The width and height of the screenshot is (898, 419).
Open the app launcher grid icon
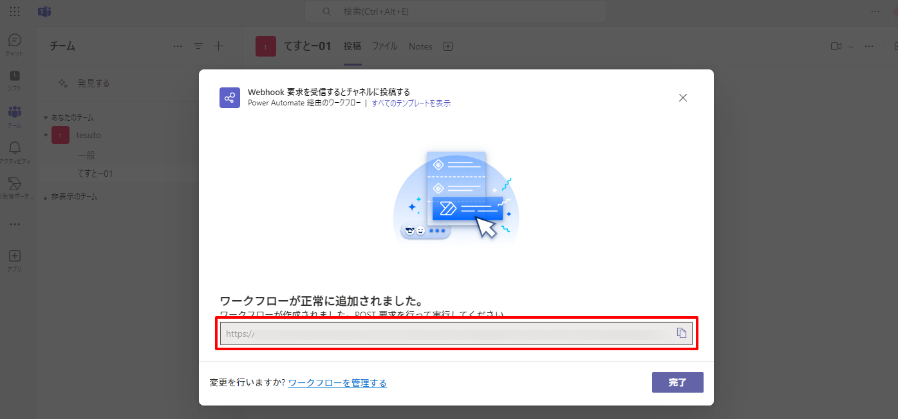[x=15, y=12]
